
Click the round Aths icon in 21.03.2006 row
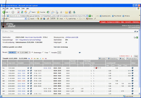31,78
